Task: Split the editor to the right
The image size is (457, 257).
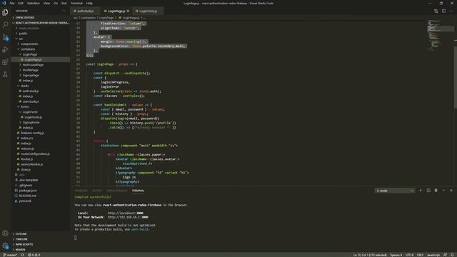Action: (443, 11)
